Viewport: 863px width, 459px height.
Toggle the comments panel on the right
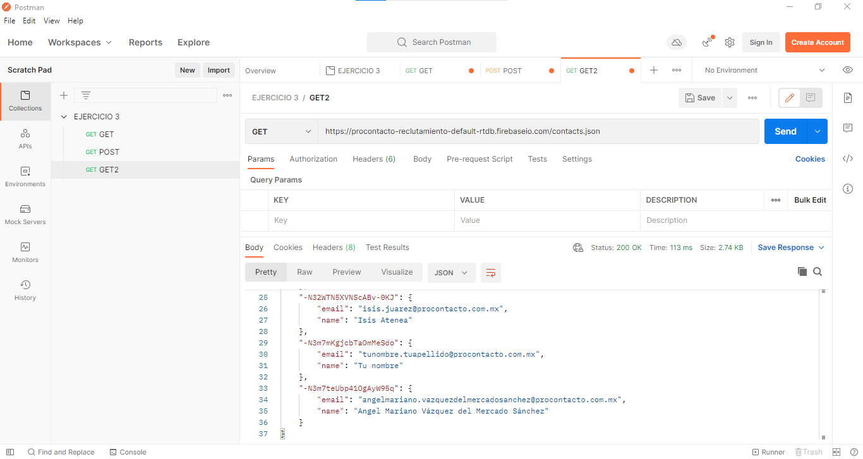pyautogui.click(x=848, y=128)
